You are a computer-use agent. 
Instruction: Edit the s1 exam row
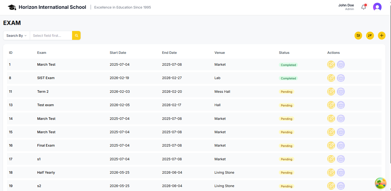pos(331,159)
